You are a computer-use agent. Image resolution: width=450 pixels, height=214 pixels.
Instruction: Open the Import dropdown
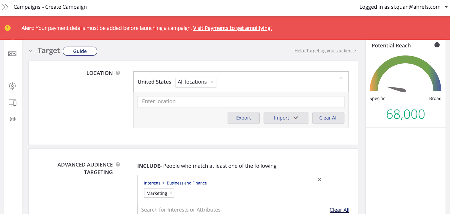[286, 118]
